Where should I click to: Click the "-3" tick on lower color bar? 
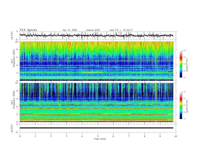click(x=184, y=92)
